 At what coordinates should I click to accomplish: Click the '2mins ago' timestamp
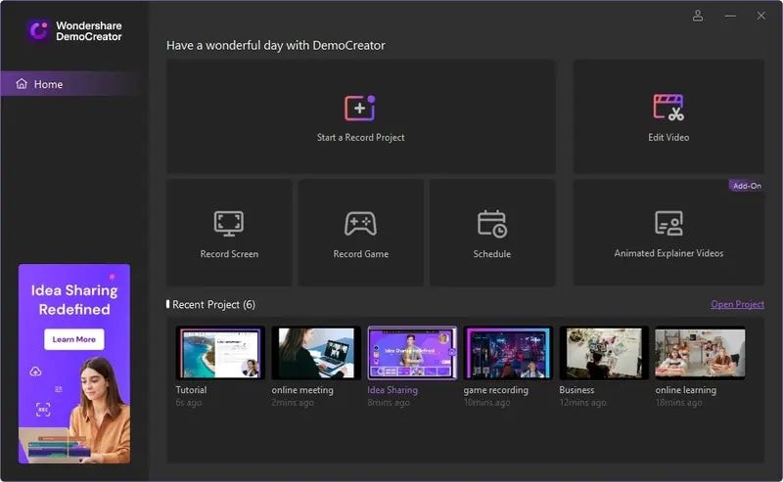(x=292, y=402)
